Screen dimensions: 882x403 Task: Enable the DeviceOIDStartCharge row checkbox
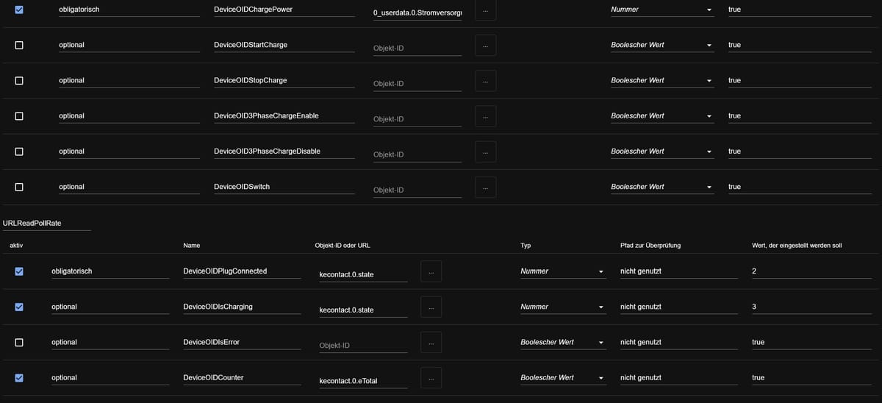click(x=19, y=45)
